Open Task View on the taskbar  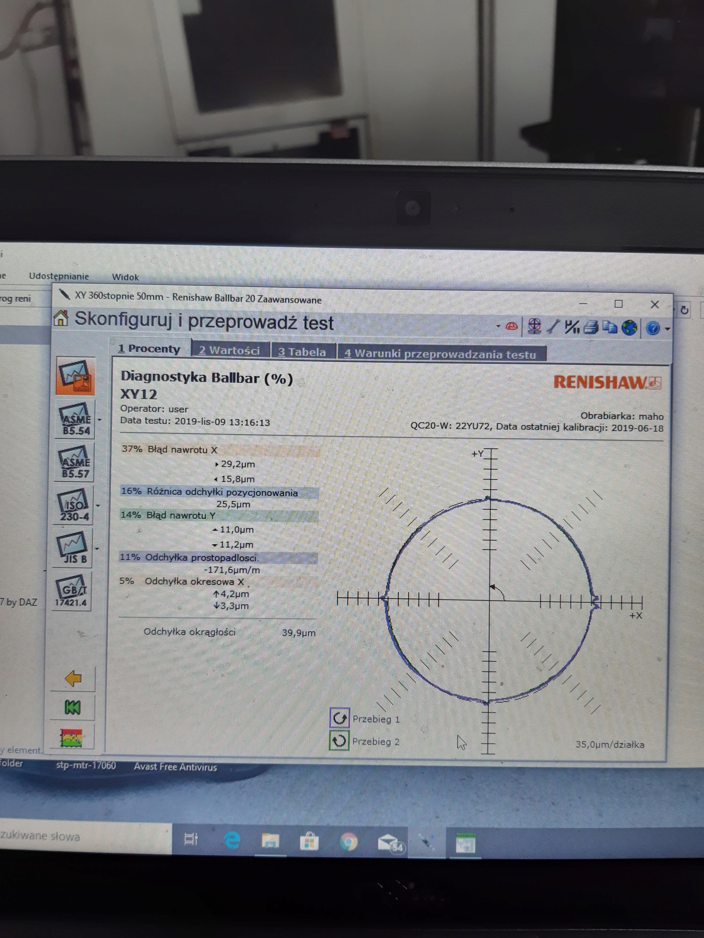191,838
